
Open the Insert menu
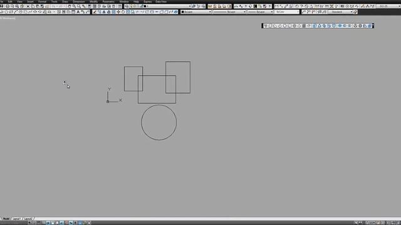pos(30,1)
